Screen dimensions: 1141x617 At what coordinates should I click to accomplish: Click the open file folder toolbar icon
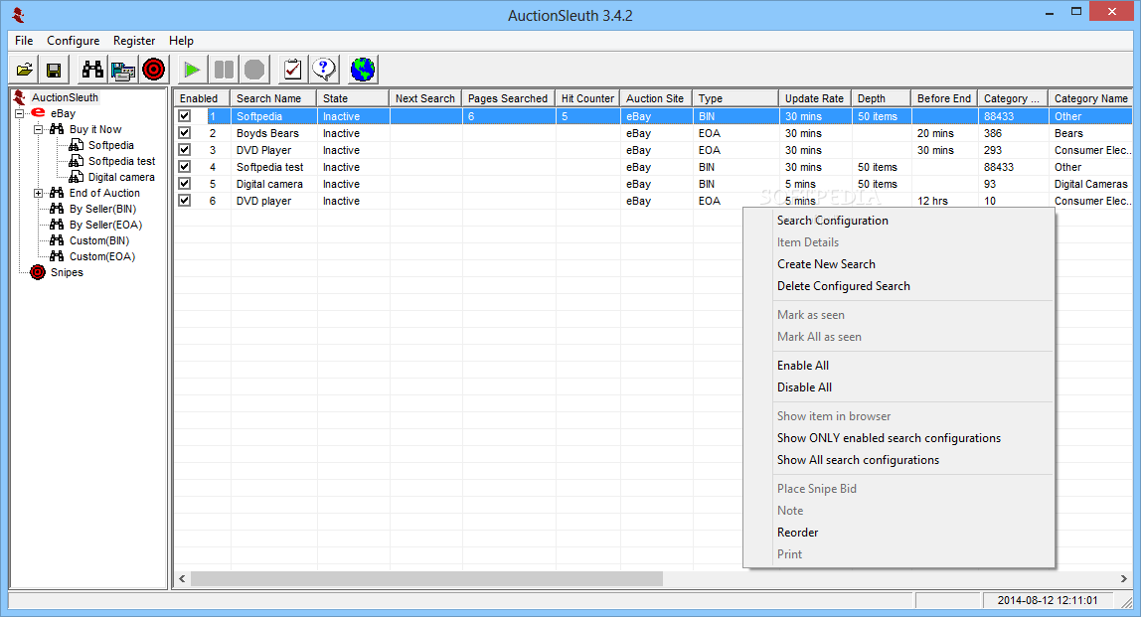(25, 70)
